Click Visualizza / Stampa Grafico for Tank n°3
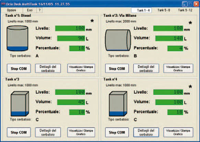 81,132
